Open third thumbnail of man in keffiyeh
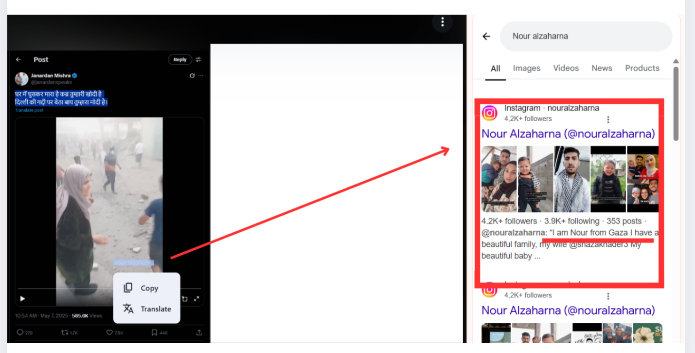Screen dimensions: 695x353 click(571, 179)
